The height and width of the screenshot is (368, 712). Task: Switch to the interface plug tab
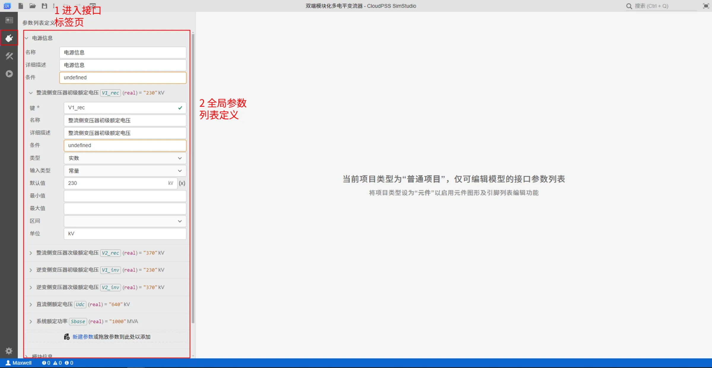[9, 38]
